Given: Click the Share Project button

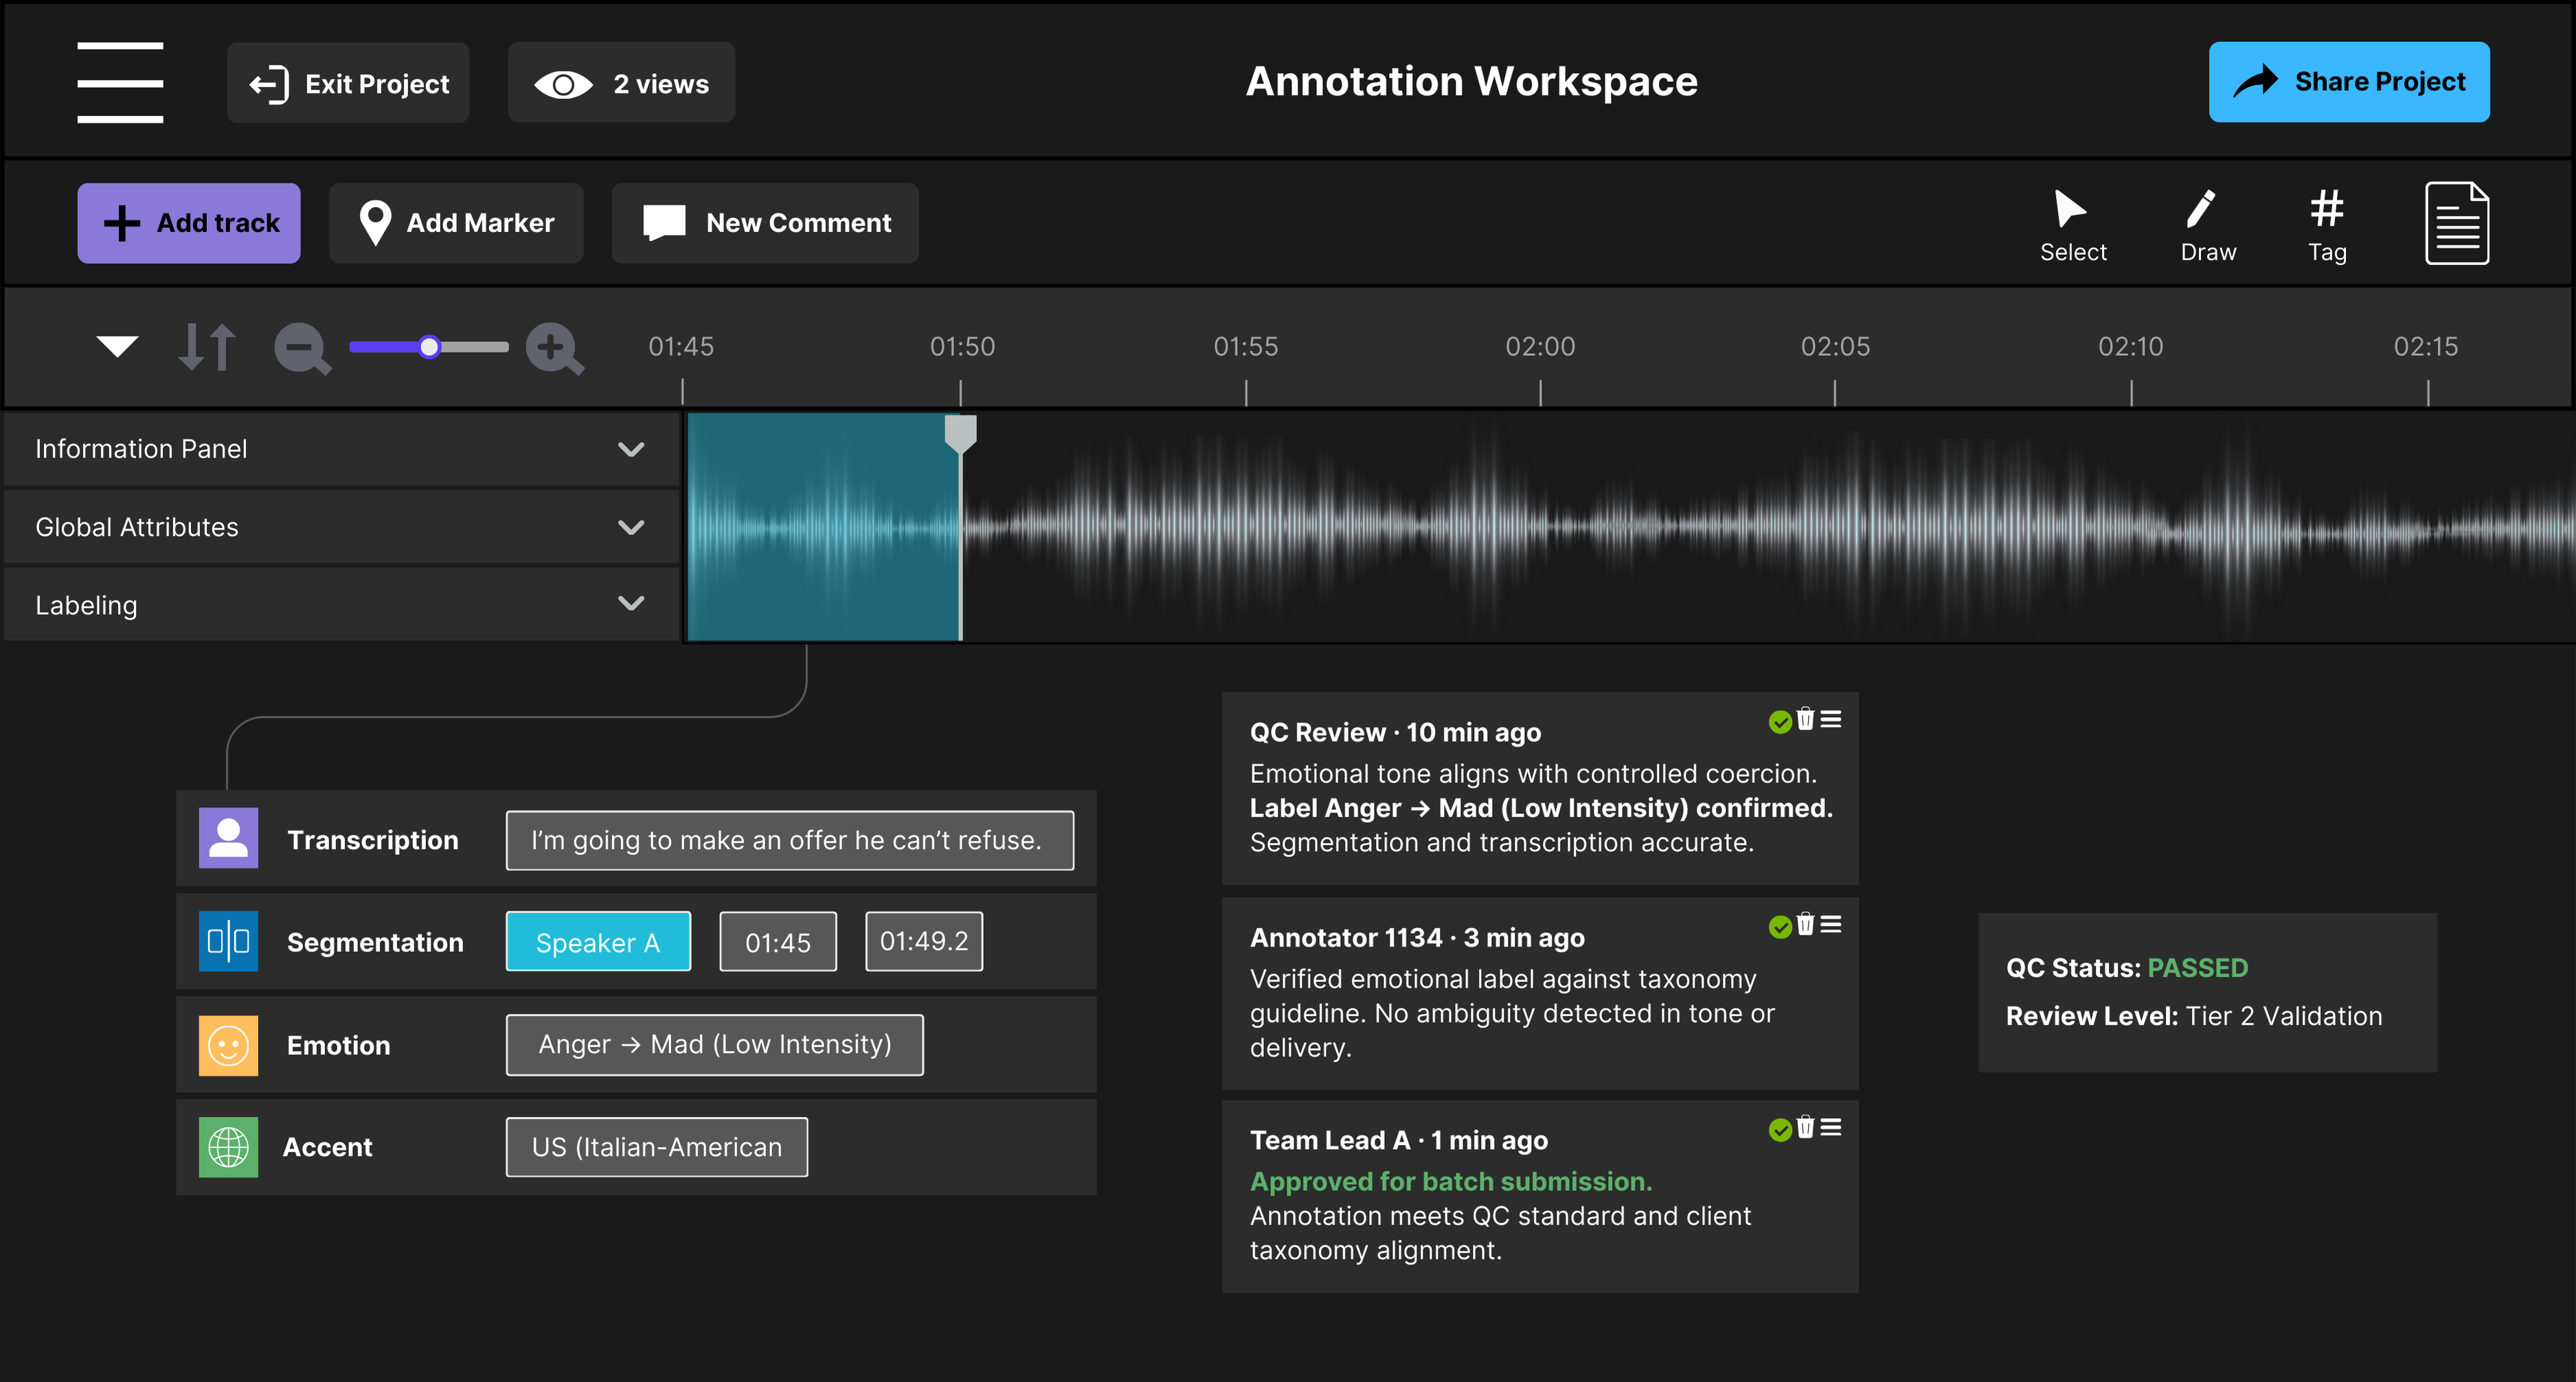Looking at the screenshot, I should [2349, 82].
